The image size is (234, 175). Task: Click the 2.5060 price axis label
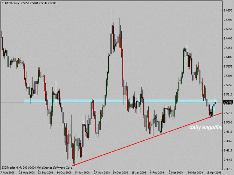(x=228, y=122)
